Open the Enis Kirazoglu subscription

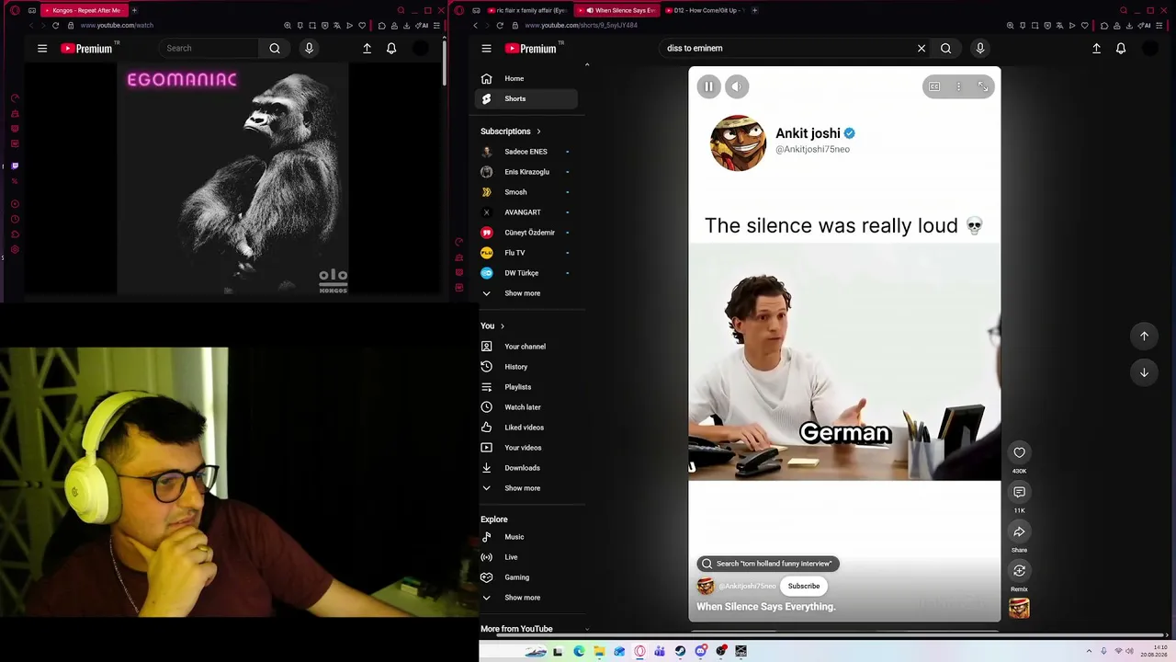coord(527,172)
